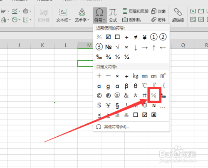
Task: Open the 文本框 text box dropdown
Action: pos(63,15)
